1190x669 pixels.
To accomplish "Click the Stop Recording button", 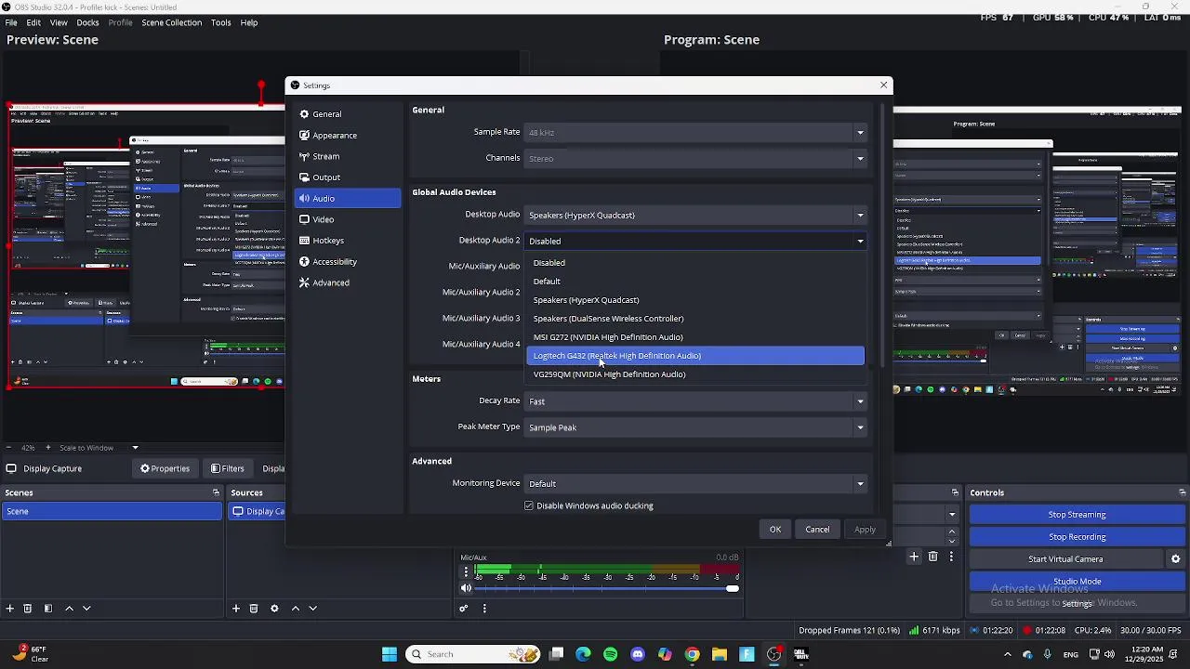I will [1077, 537].
